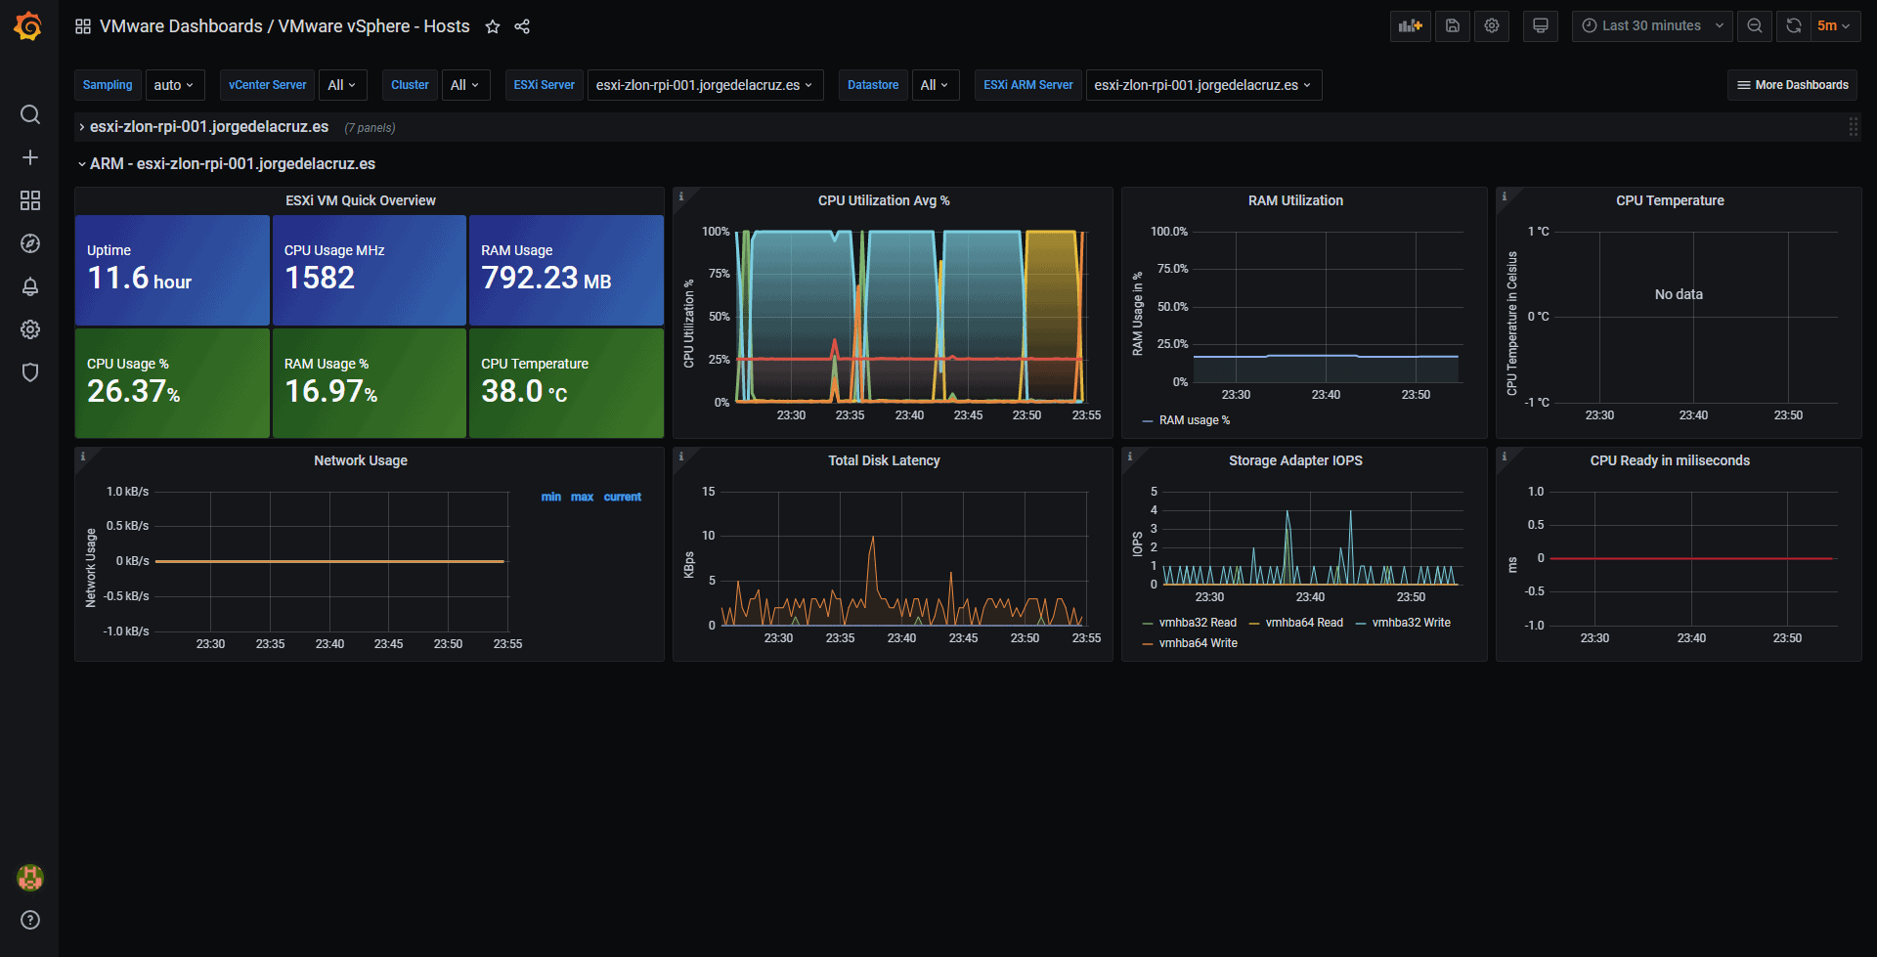
Task: Click the RAM Usage % 16.97% tile
Action: [370, 383]
